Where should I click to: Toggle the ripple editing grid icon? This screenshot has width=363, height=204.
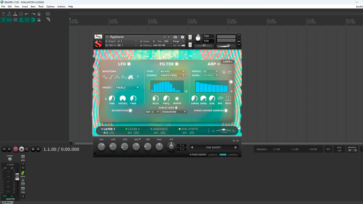click(15, 20)
